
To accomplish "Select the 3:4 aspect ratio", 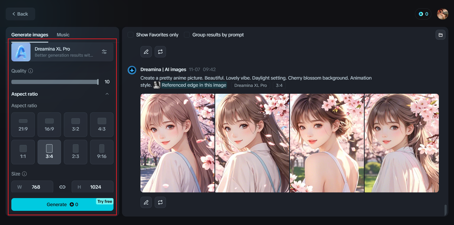I will 49,152.
